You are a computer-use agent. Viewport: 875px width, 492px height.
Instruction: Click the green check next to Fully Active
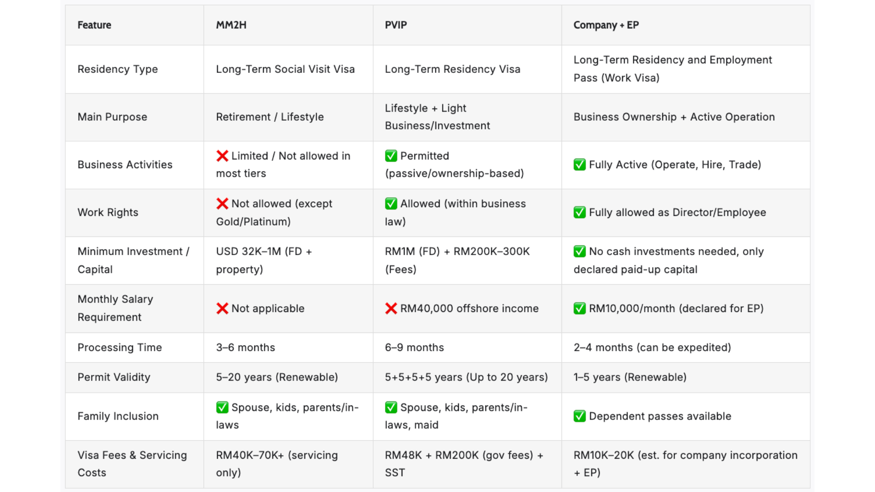tap(580, 164)
